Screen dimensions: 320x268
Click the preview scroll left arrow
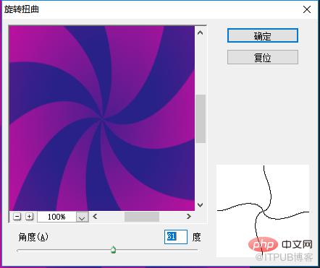tap(95, 217)
